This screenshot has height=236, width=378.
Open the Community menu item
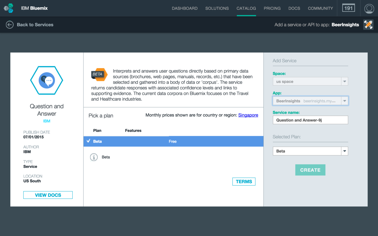[x=320, y=8]
